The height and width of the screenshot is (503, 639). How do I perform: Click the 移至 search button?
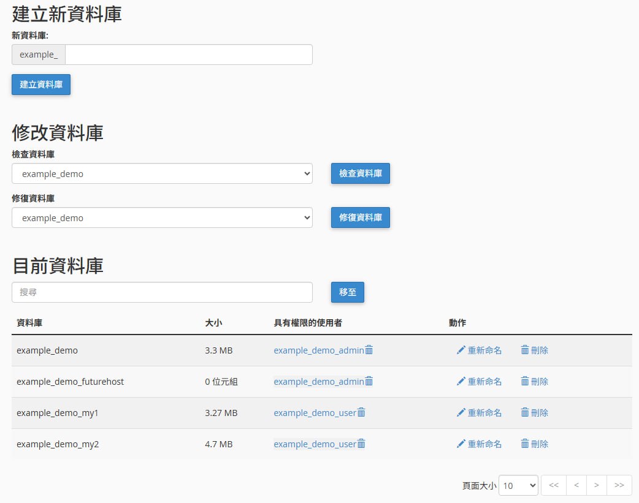(x=348, y=292)
